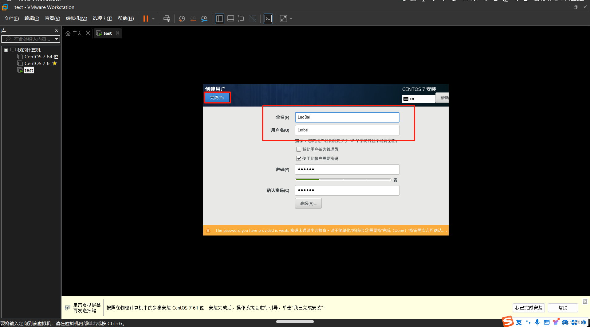The image size is (590, 327).
Task: Collapse the 我的计算机 tree node
Action: coord(6,50)
